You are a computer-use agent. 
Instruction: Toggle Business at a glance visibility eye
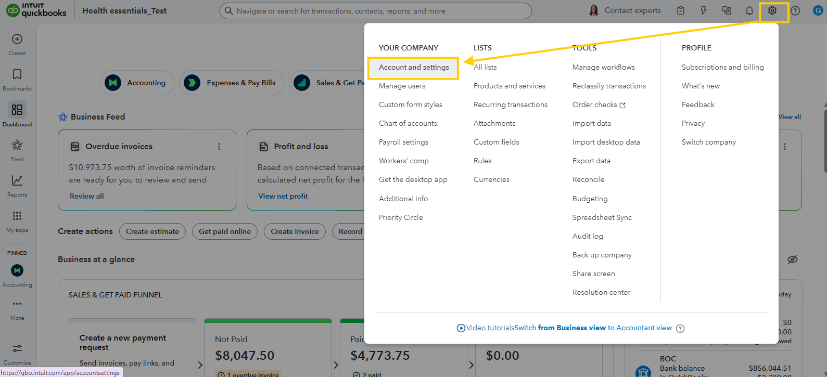tap(793, 259)
